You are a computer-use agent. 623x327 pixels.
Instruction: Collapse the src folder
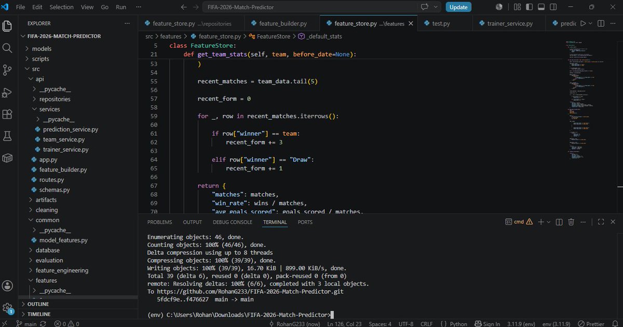point(36,69)
